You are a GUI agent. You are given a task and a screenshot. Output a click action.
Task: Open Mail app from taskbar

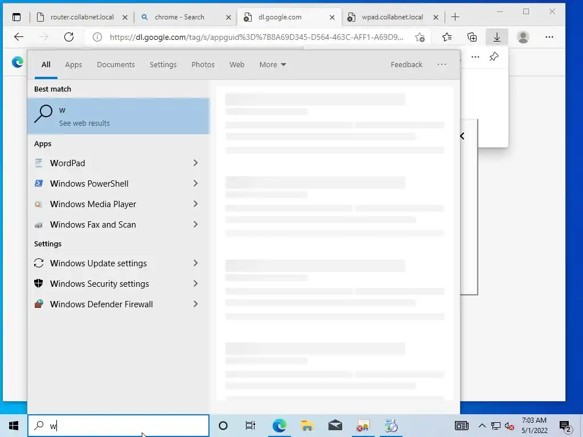tap(335, 426)
